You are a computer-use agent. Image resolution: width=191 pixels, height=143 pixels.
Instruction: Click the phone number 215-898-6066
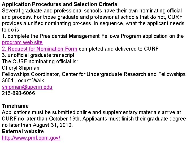coord(19,93)
